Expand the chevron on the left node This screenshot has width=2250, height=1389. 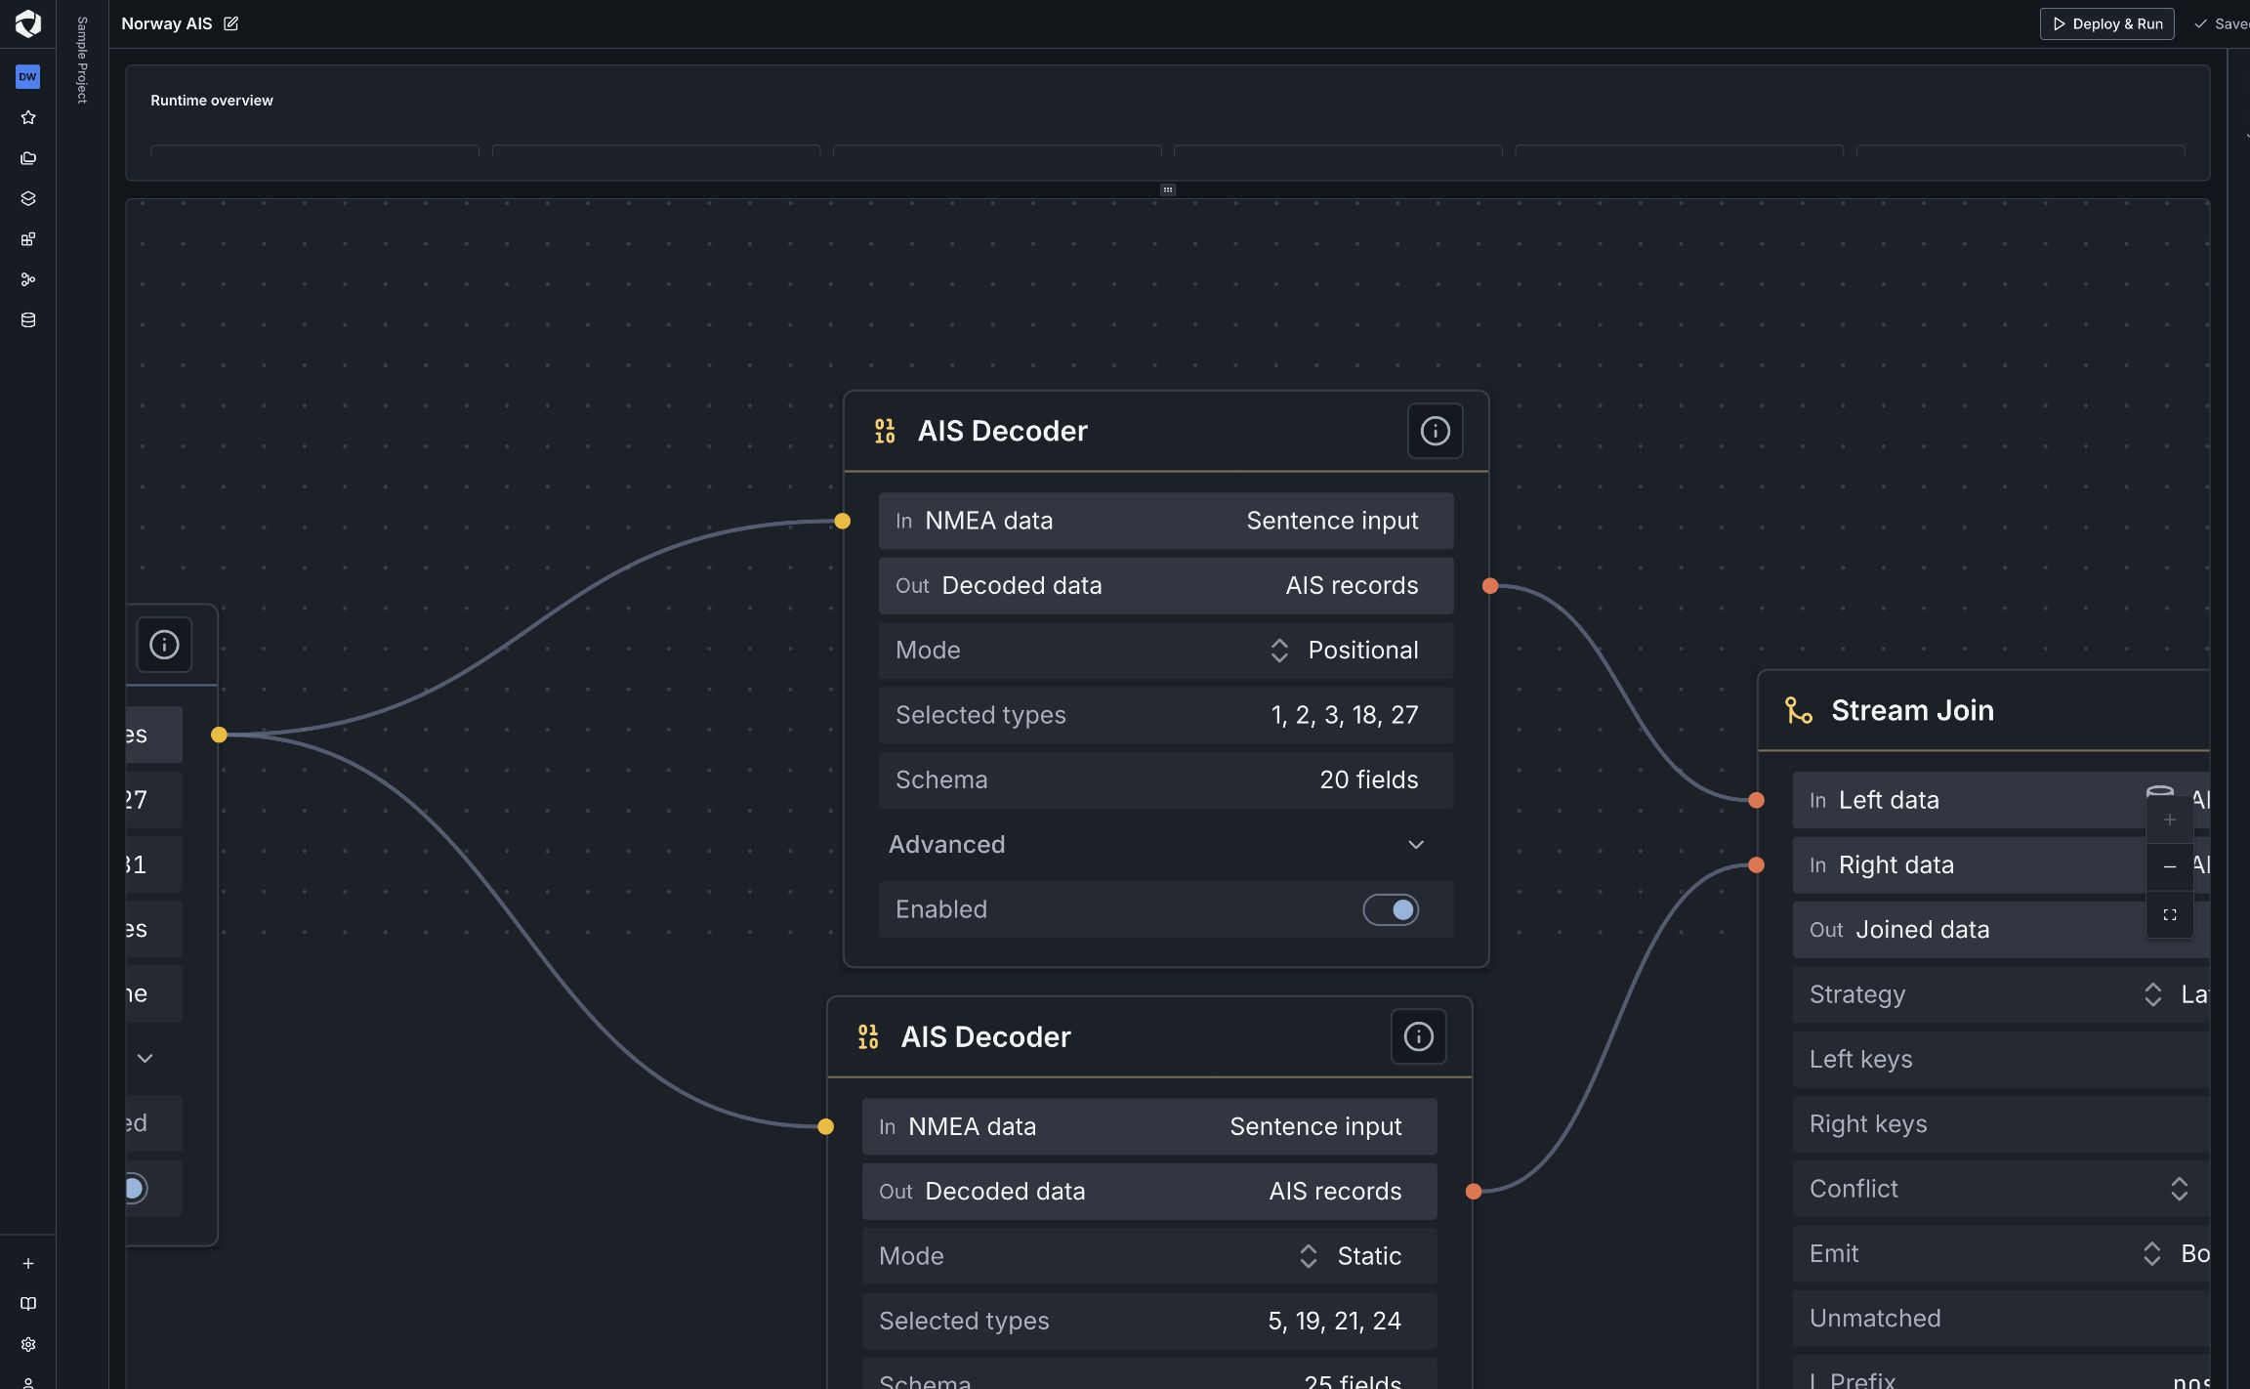click(x=145, y=1058)
